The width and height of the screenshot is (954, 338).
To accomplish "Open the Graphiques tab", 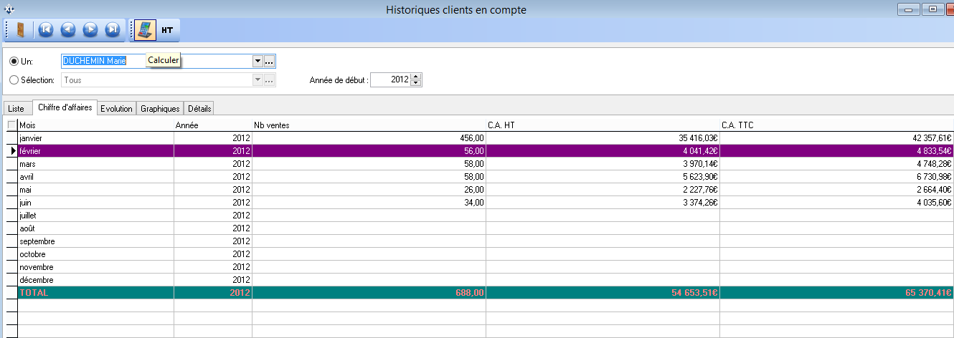I will click(160, 108).
